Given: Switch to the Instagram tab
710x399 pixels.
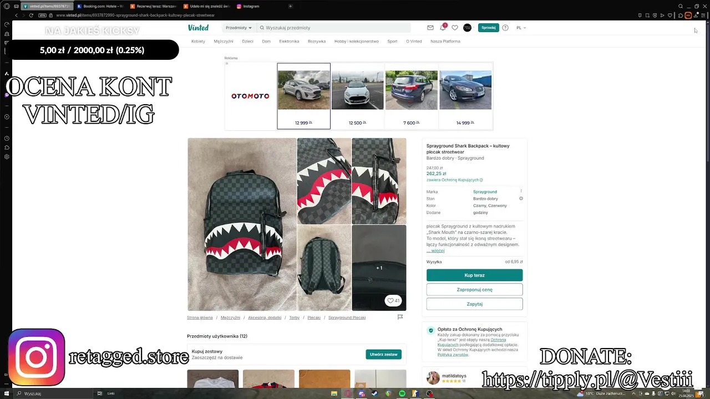Looking at the screenshot, I should pos(260,6).
